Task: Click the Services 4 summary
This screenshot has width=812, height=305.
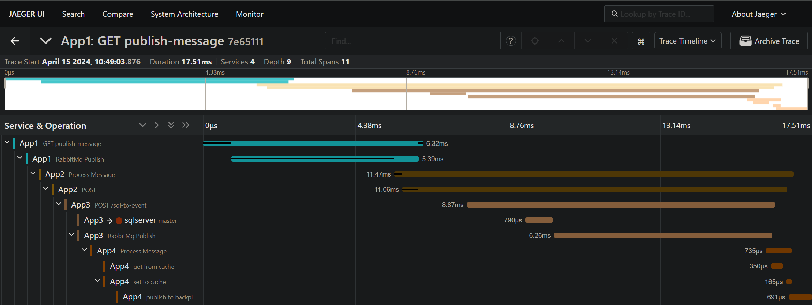Action: coord(237,62)
